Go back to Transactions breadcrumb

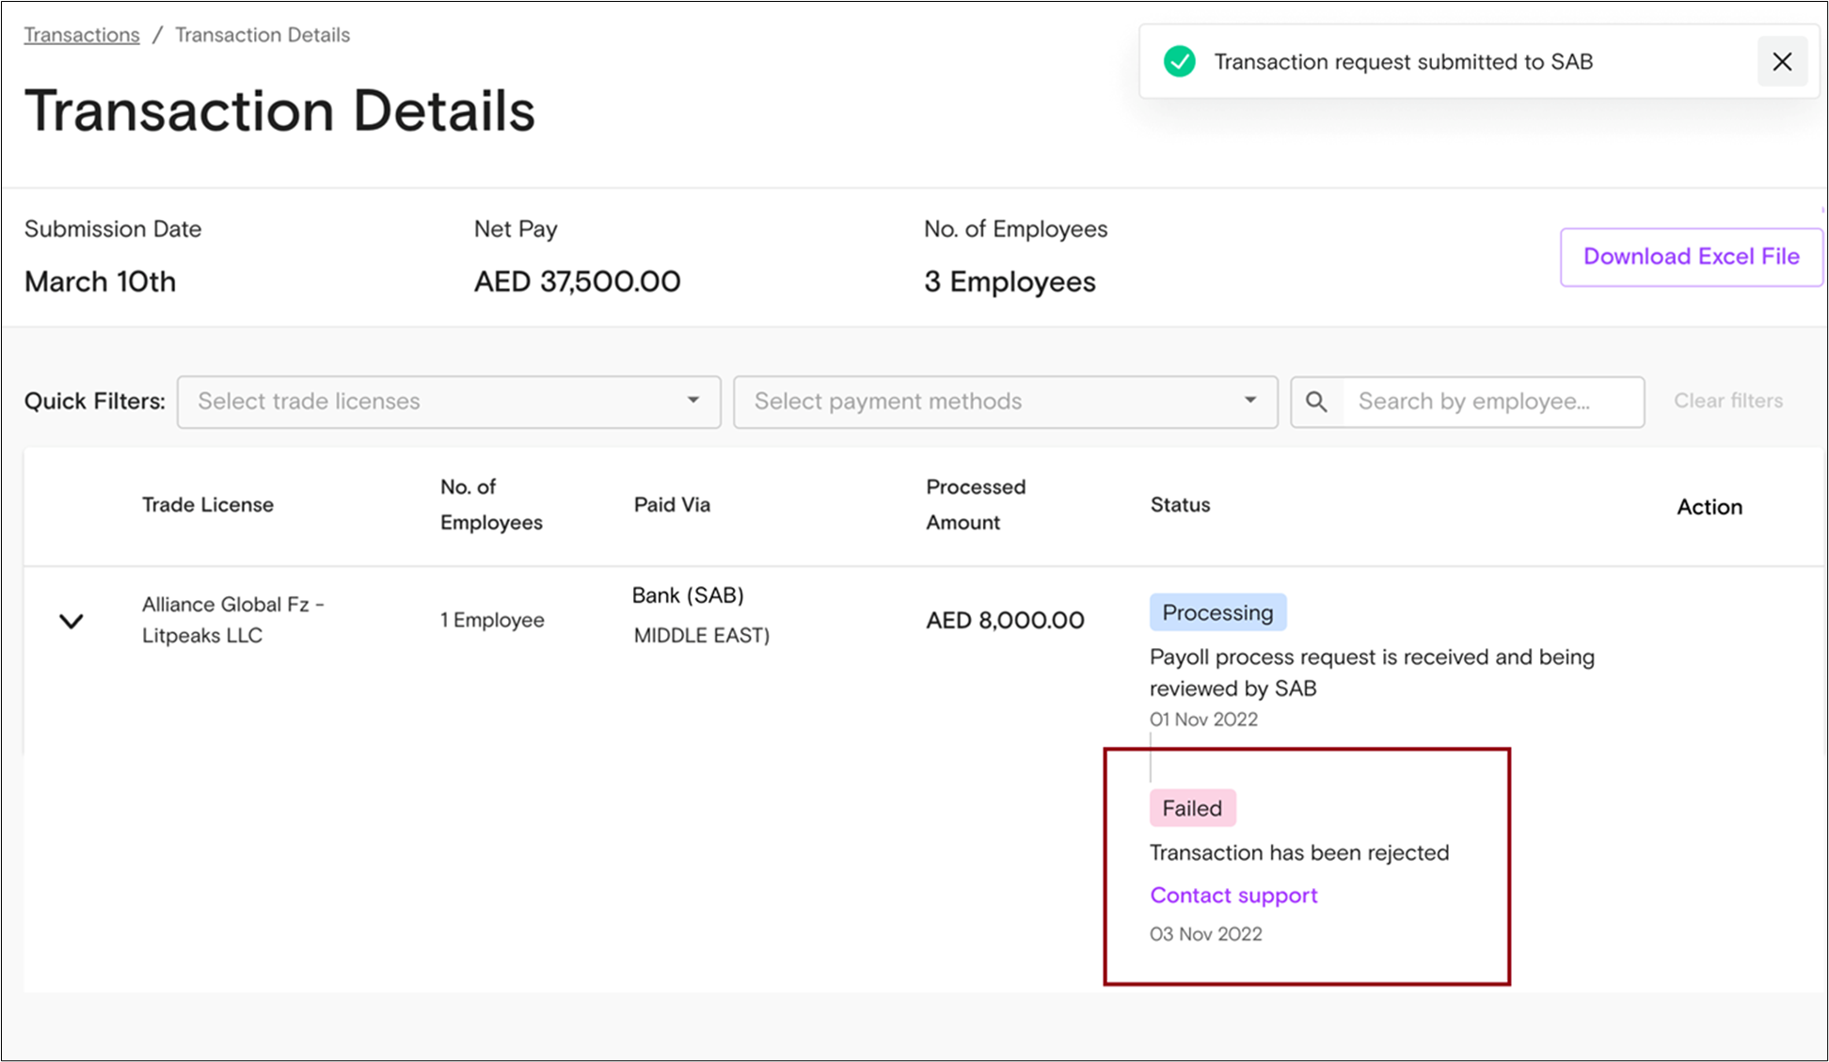[x=82, y=35]
